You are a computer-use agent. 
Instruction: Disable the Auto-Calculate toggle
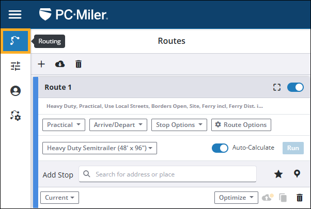click(x=220, y=148)
